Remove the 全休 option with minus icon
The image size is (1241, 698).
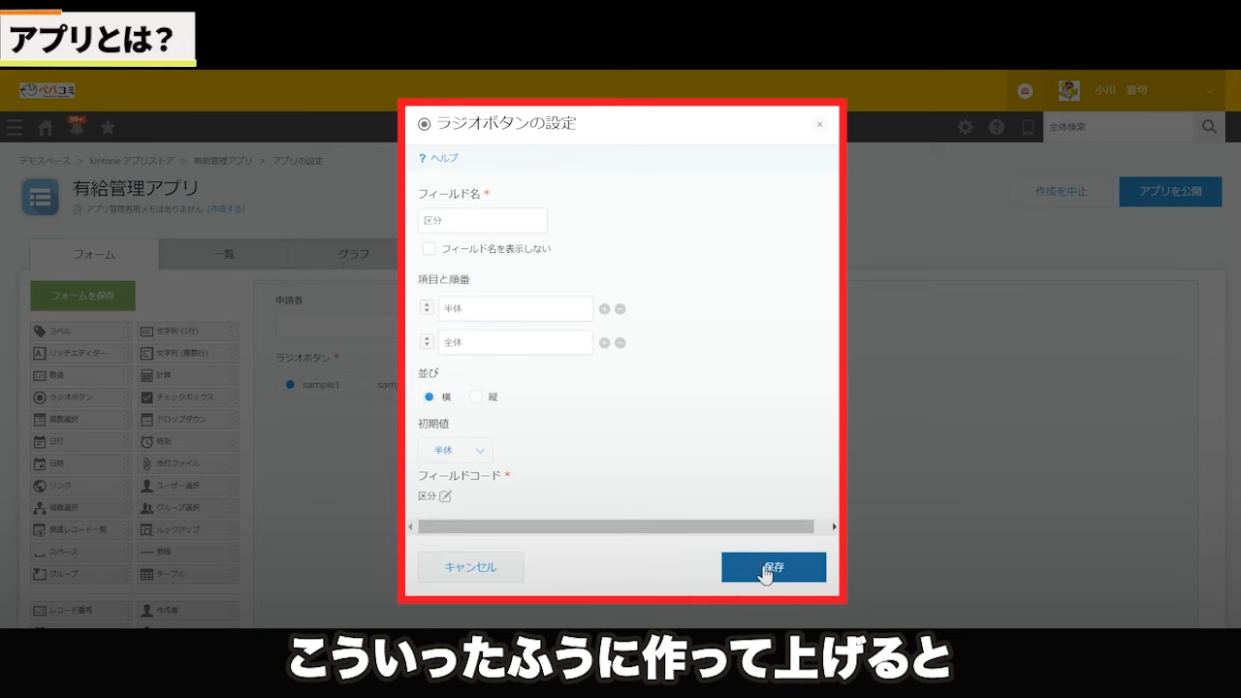coord(620,343)
